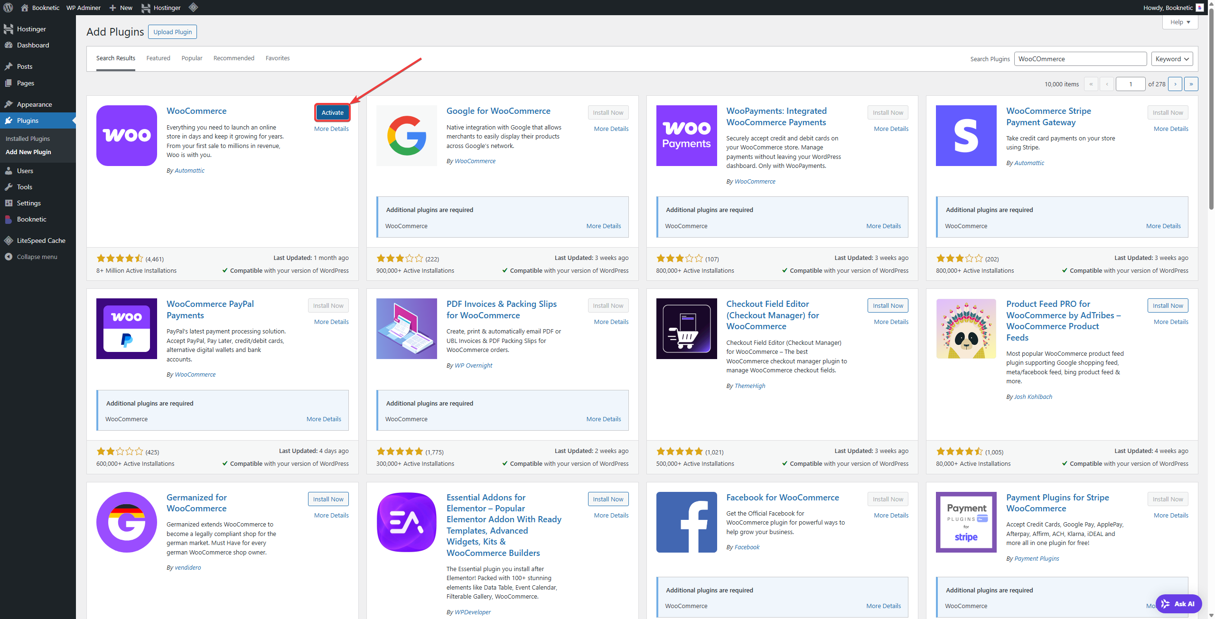
Task: Click the Product Feed PRO panda logo
Action: 966,329
